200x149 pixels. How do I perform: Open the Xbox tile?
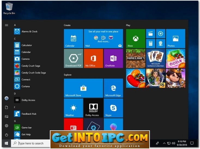click(x=136, y=38)
